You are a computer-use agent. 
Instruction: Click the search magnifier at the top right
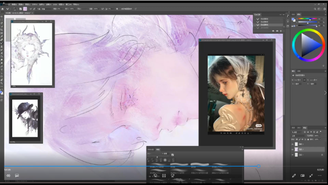(x=315, y=9)
